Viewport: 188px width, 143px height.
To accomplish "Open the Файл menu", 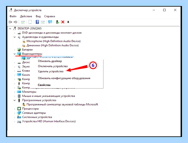I will point(13,16).
